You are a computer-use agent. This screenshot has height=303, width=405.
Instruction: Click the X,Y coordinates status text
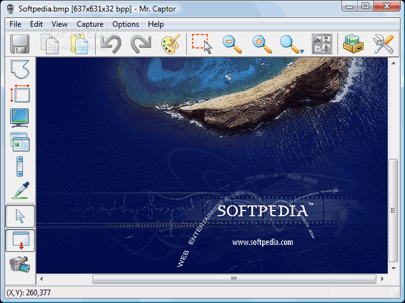coord(29,293)
